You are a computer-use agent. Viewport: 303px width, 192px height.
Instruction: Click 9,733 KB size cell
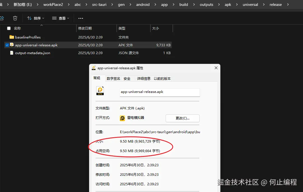click(163, 45)
